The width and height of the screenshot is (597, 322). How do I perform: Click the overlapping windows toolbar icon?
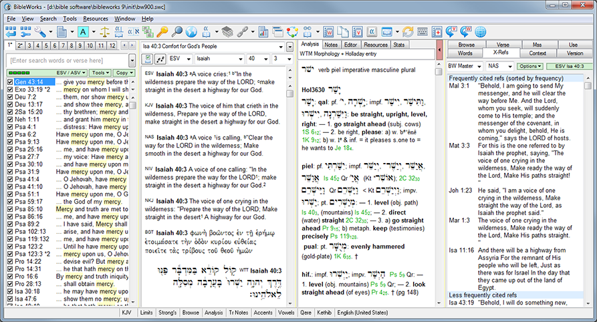[278, 31]
